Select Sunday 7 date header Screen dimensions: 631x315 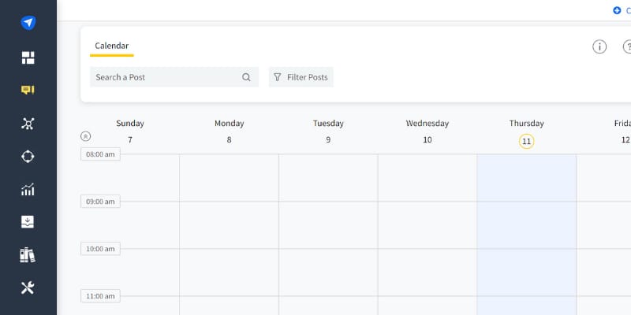(x=130, y=139)
